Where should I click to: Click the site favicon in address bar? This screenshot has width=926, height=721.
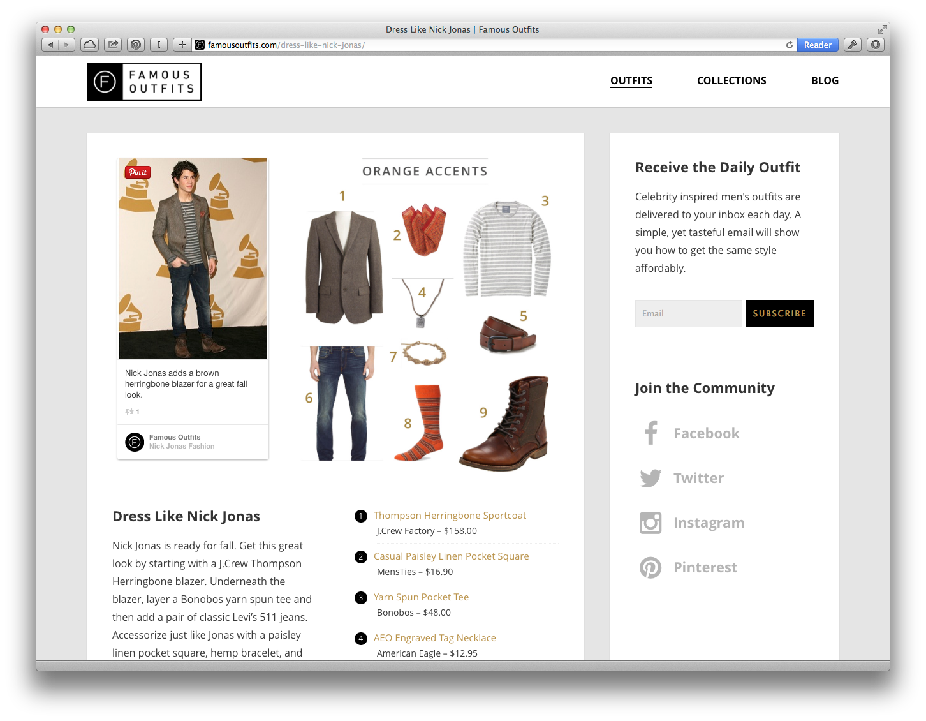[200, 45]
